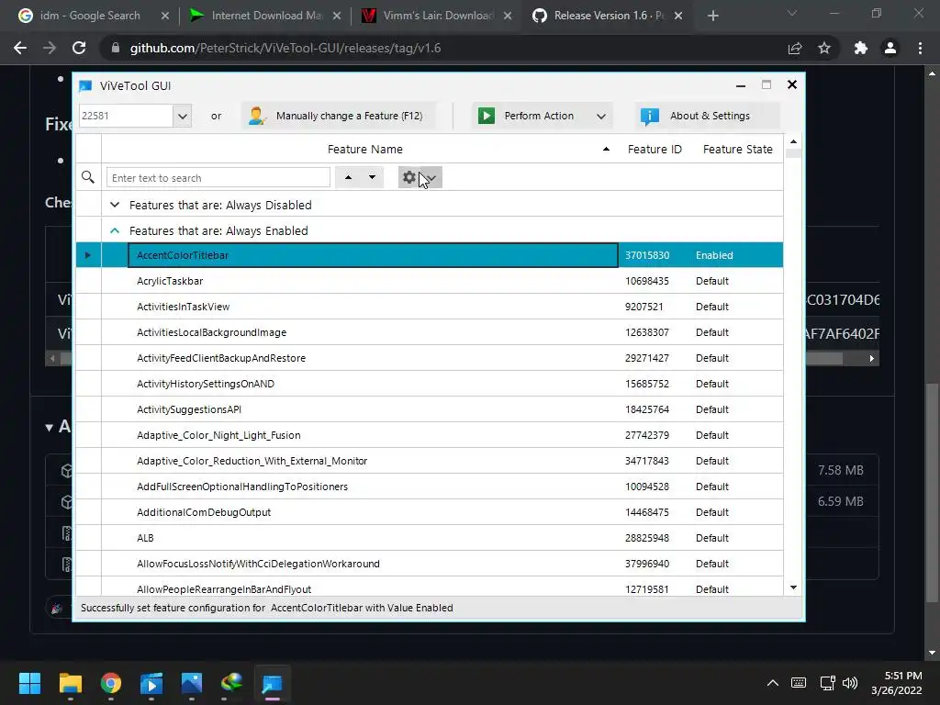Click into the build number field showing 22581

click(126, 116)
